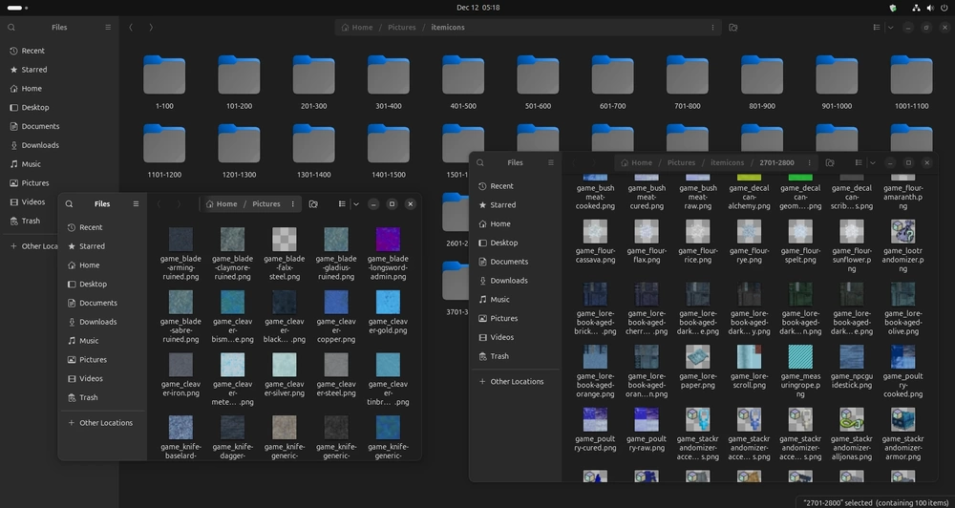Open Downloads in the small Pictures window sidebar
The height and width of the screenshot is (508, 955).
(97, 322)
